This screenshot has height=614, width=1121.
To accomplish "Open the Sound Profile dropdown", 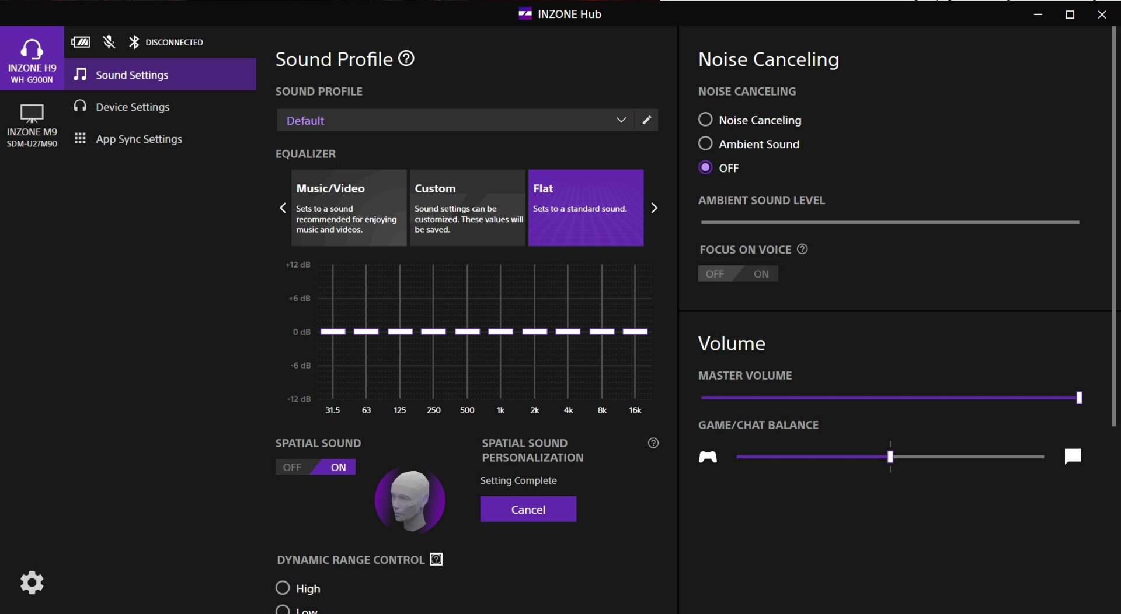I will [621, 120].
